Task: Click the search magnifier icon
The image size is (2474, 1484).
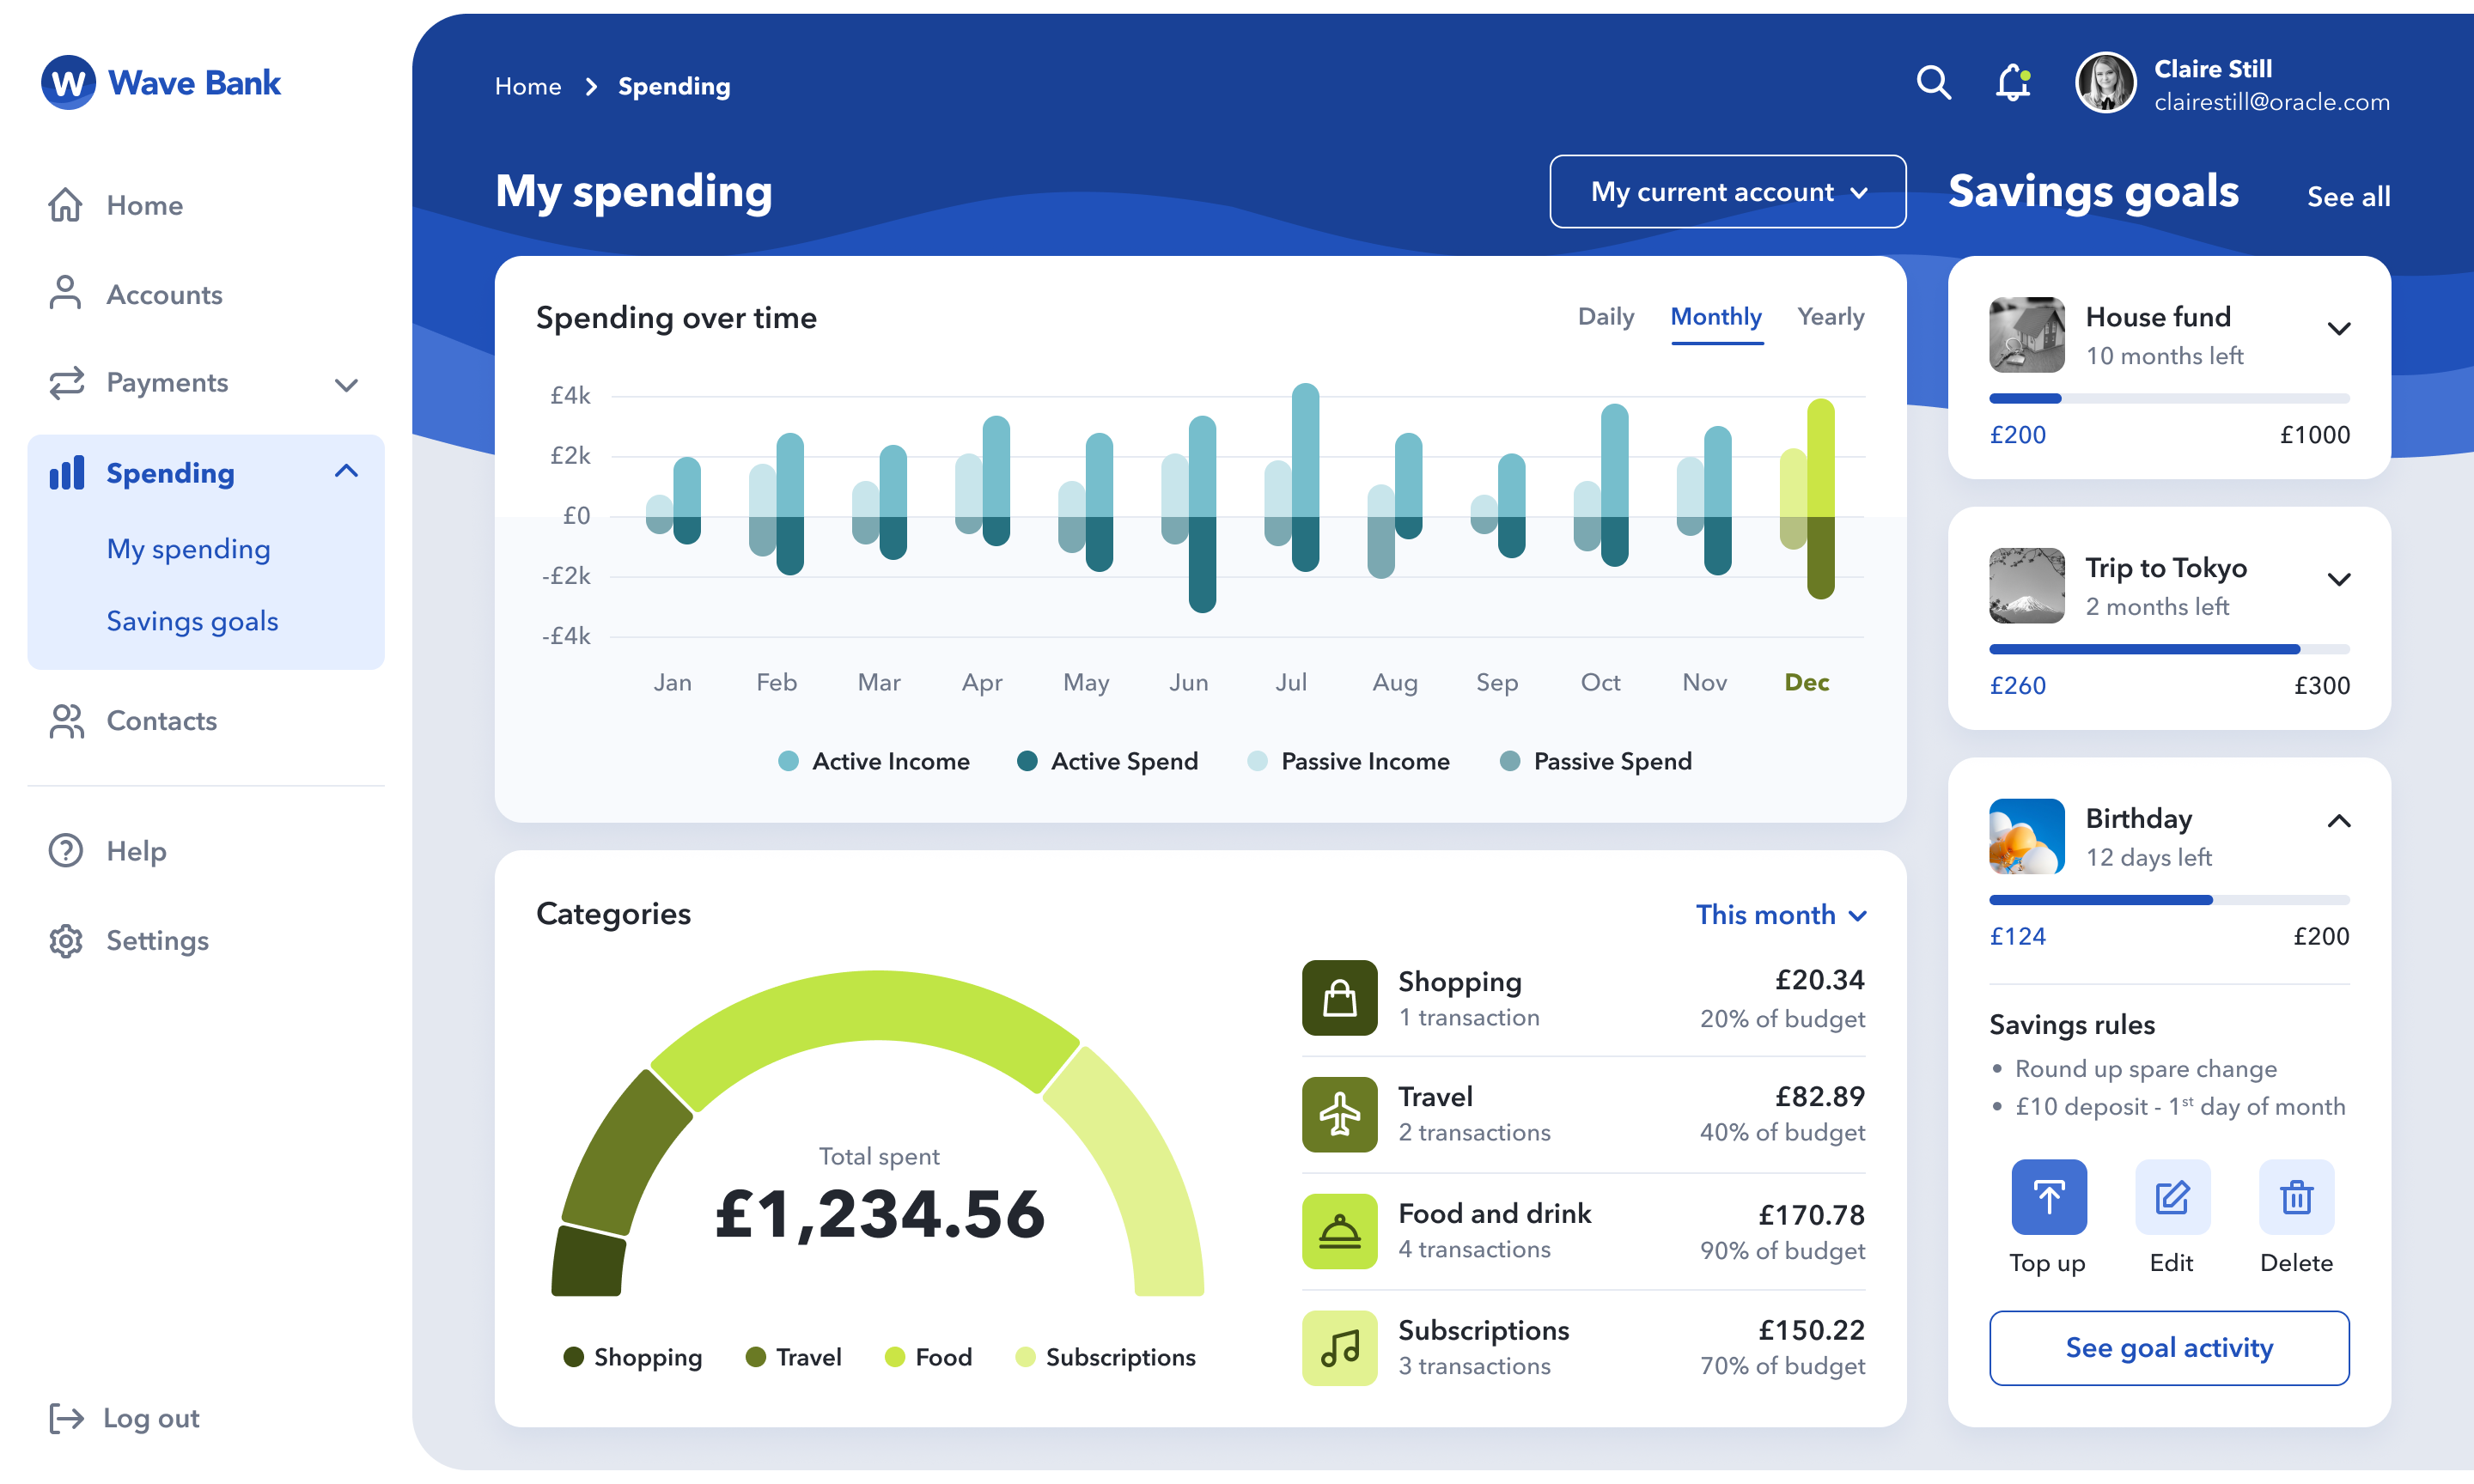Action: point(1933,83)
